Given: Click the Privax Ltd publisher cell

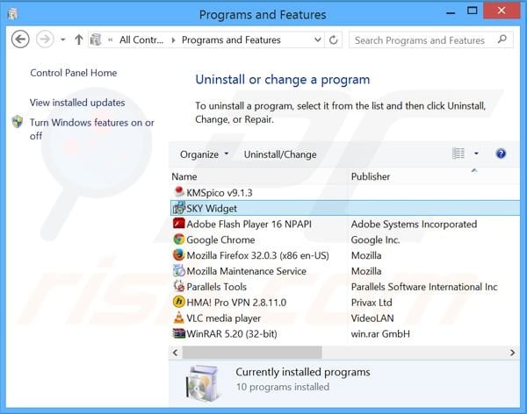Looking at the screenshot, I should 372,303.
